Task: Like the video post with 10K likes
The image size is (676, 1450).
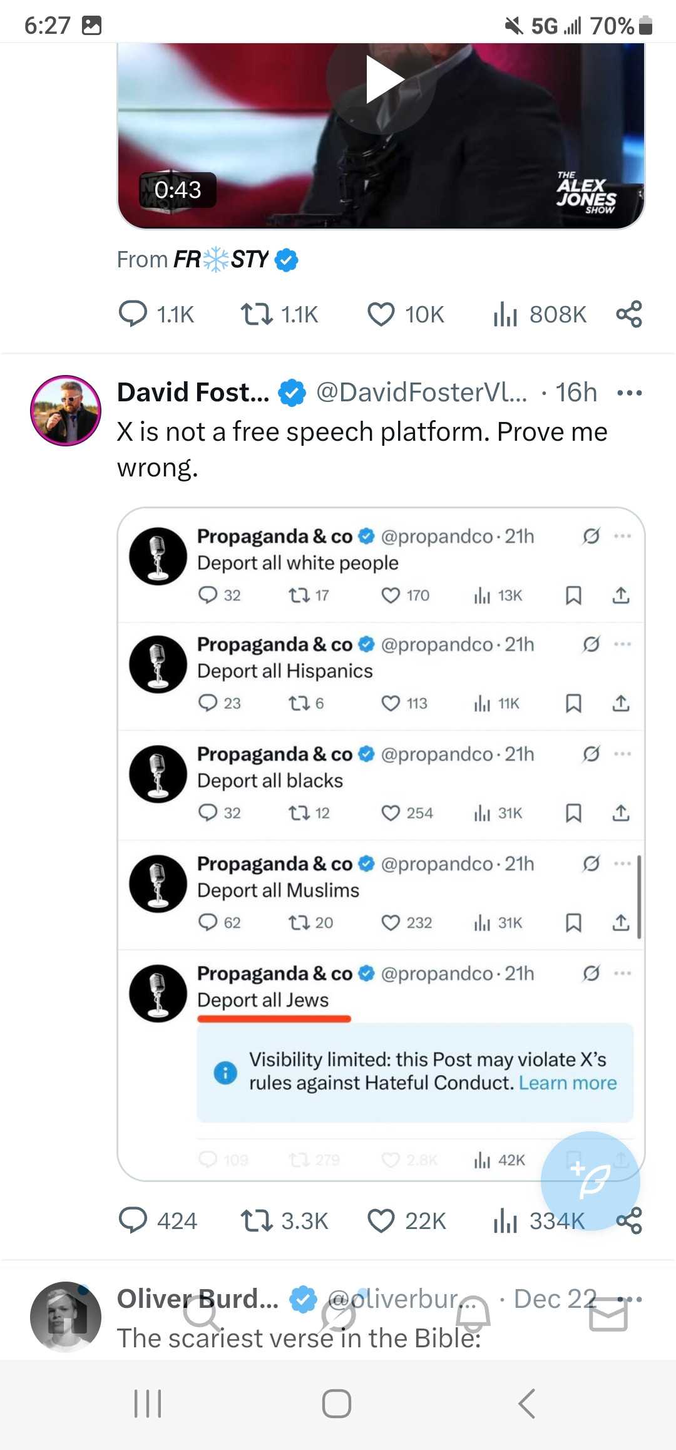Action: pos(381,314)
